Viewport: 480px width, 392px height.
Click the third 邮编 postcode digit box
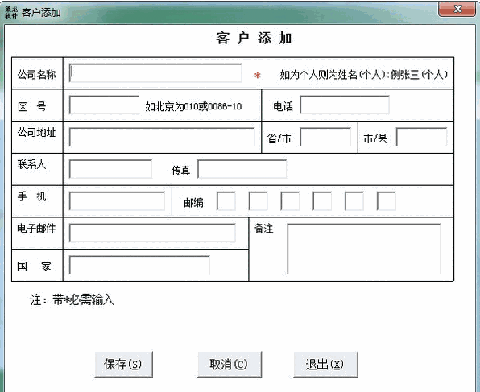[x=290, y=201]
